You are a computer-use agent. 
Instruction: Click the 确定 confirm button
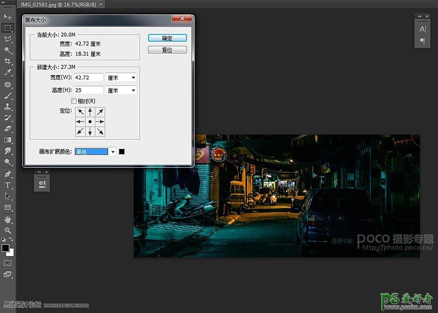[167, 38]
